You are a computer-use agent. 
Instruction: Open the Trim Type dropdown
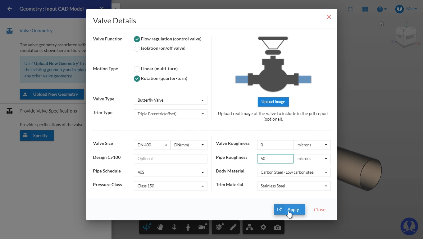(171, 114)
